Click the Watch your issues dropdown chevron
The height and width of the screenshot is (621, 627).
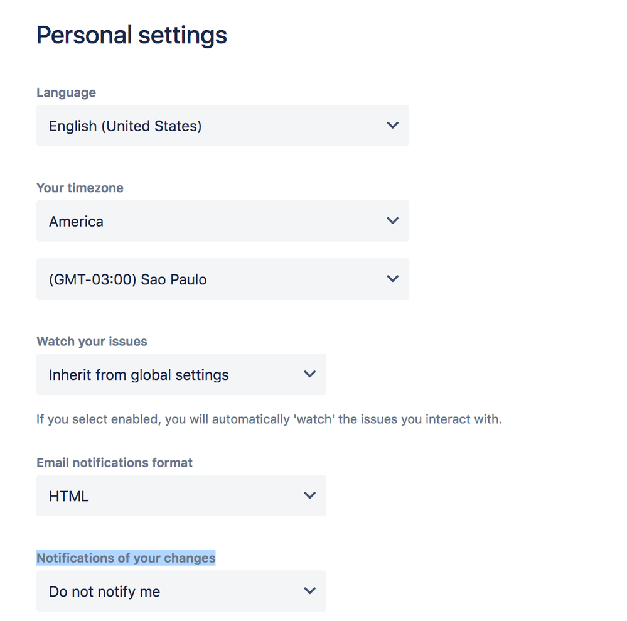coord(309,374)
